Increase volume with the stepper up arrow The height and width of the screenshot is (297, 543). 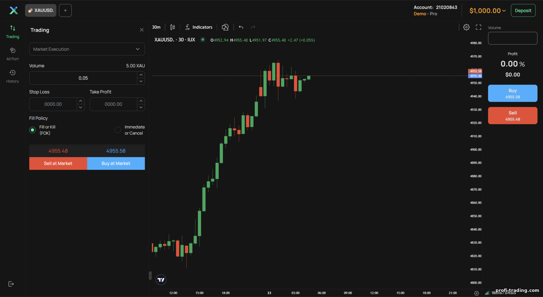(141, 75)
